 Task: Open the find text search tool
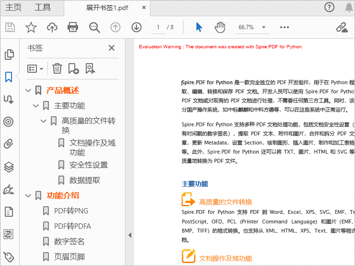coord(94,28)
